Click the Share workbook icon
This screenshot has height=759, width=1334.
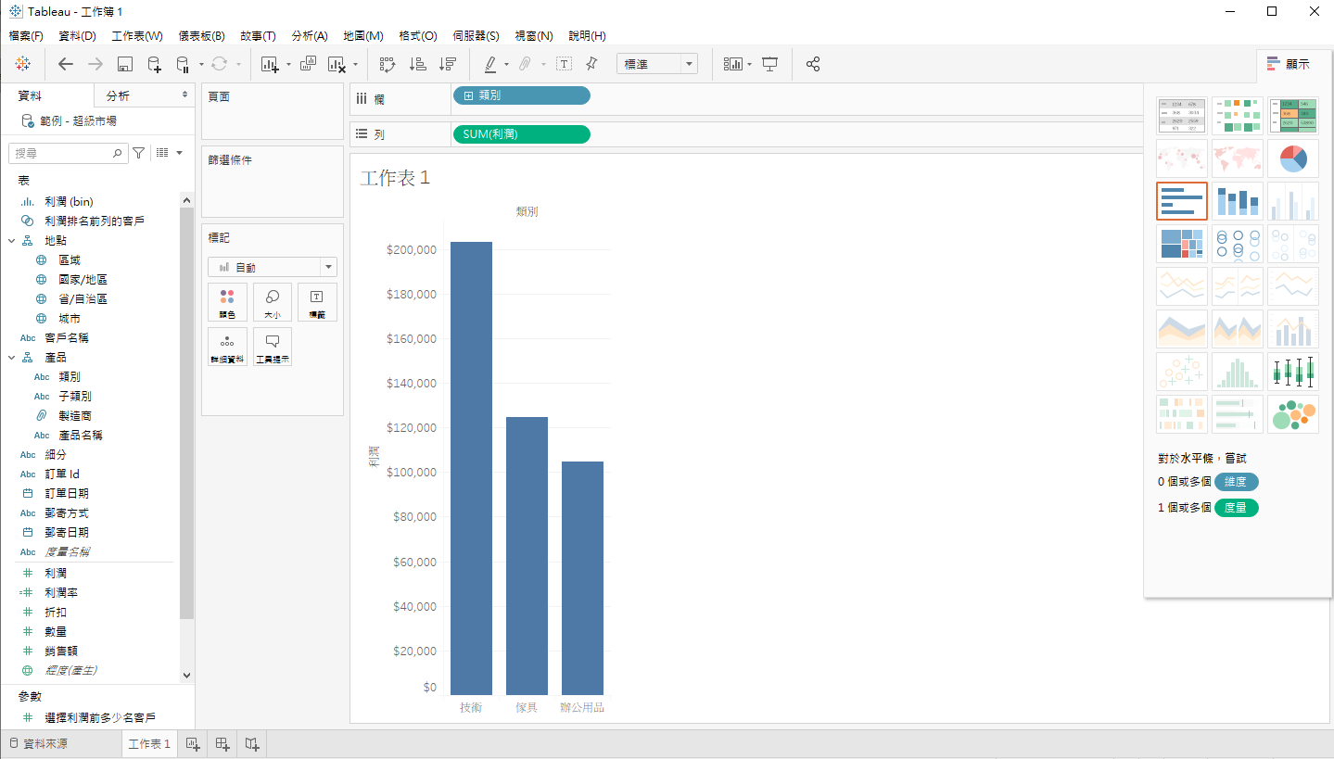coord(813,64)
